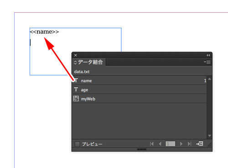This screenshot has width=228, height=168.
Task: Go to first record in Data Merge
Action: pos(152,143)
